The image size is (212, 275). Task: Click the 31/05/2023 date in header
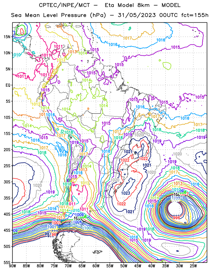(137, 15)
